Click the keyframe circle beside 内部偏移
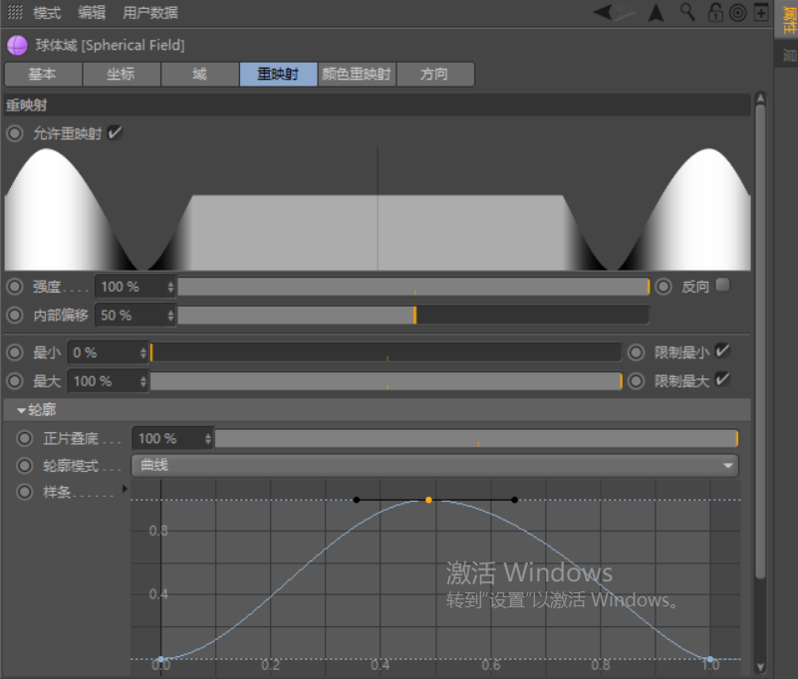The height and width of the screenshot is (679, 798). coord(14,315)
